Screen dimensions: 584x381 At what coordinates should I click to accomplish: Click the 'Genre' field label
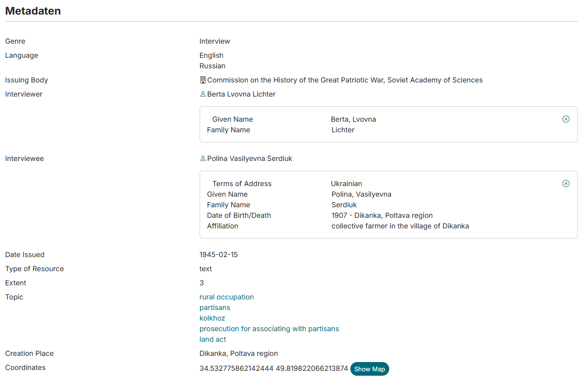(x=15, y=41)
